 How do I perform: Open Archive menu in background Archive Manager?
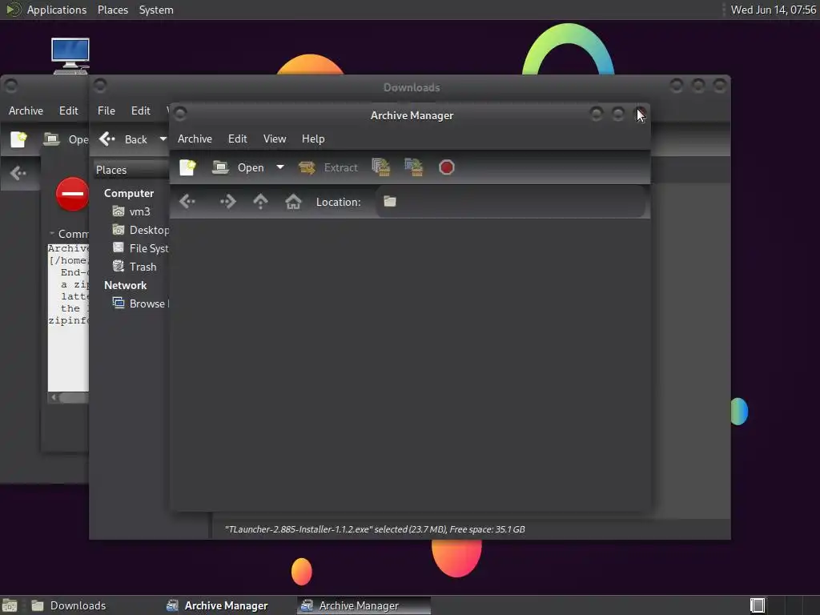pos(26,111)
